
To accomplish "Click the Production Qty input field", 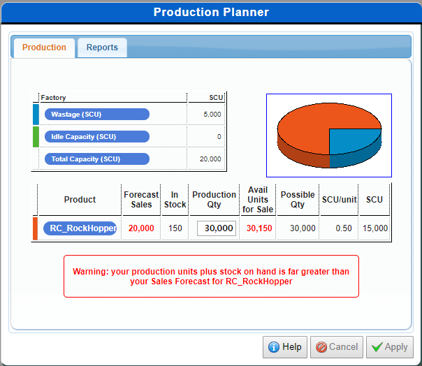I will [x=217, y=228].
